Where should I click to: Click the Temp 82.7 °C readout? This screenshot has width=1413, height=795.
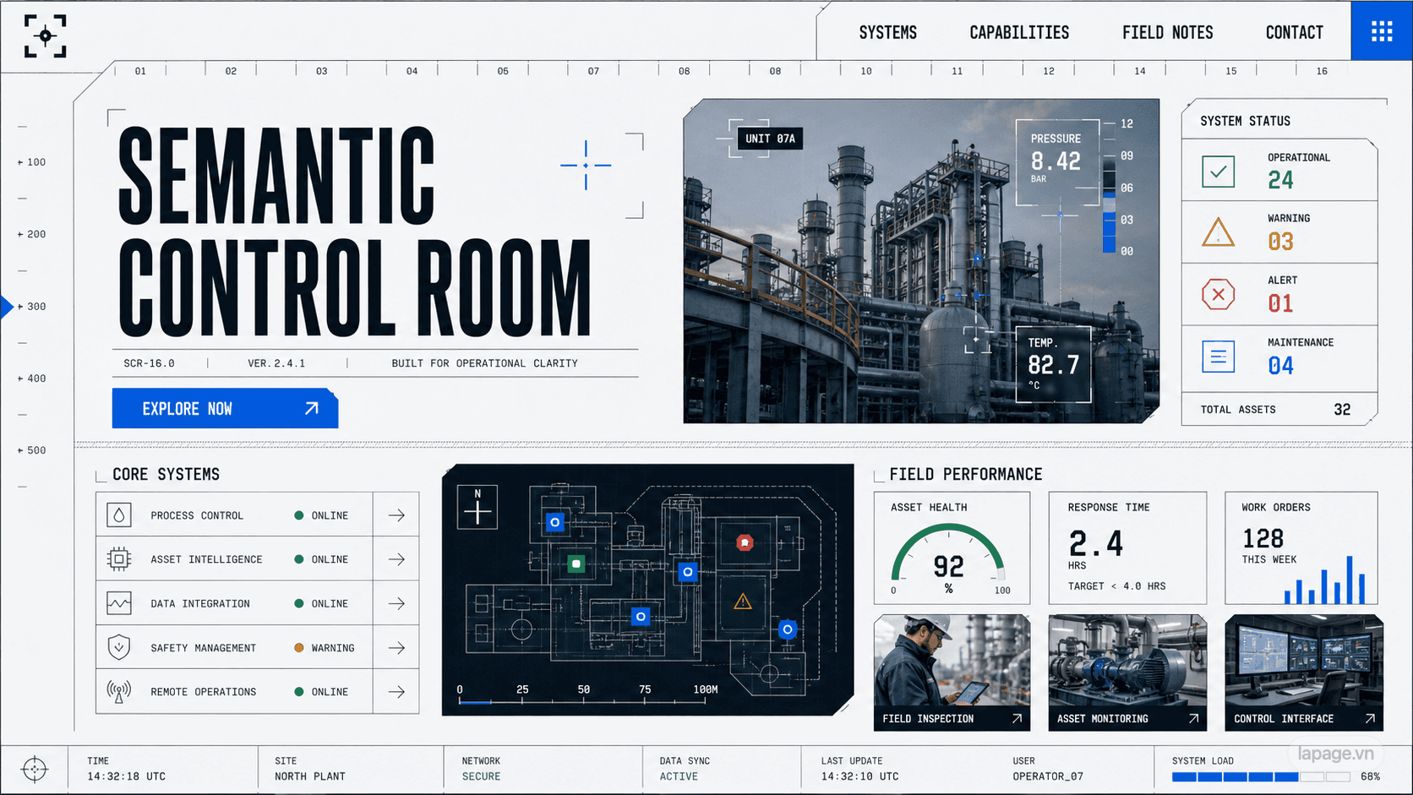coord(1053,364)
